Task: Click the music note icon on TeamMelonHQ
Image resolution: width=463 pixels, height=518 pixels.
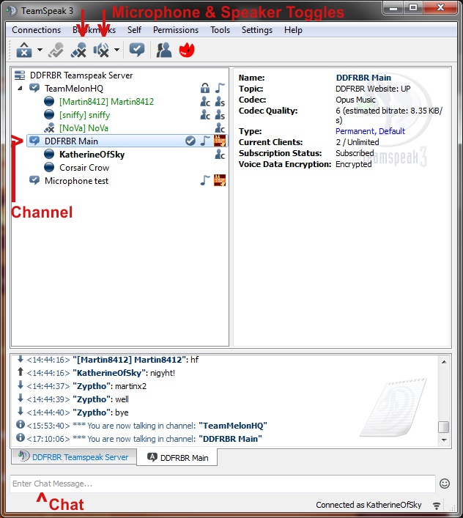Action: [220, 88]
